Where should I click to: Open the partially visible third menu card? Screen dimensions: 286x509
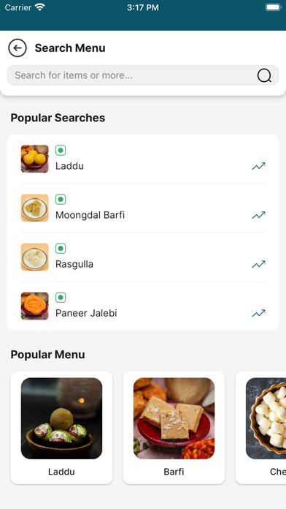(x=260, y=428)
